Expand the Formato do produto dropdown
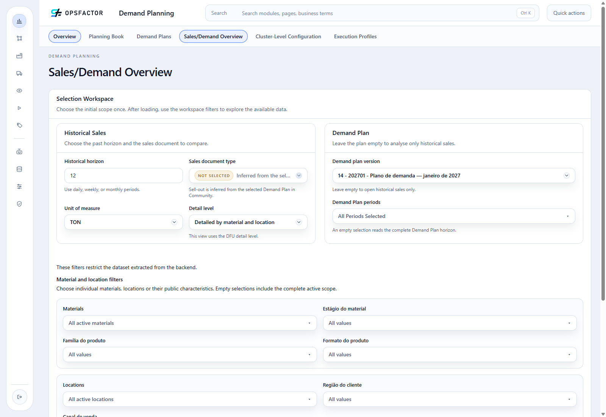 [450, 354]
